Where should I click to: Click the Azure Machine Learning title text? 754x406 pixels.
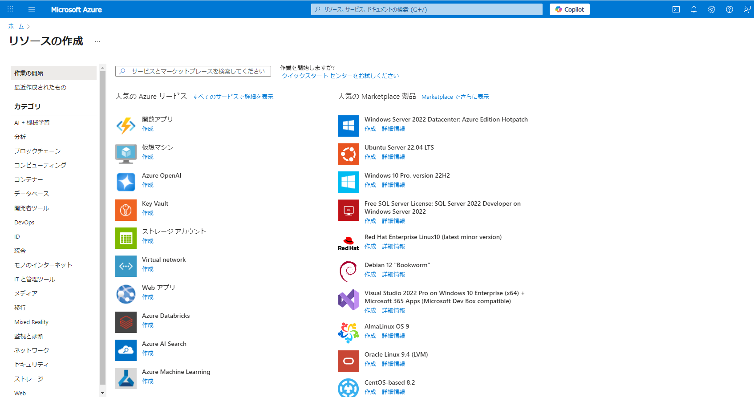click(176, 372)
